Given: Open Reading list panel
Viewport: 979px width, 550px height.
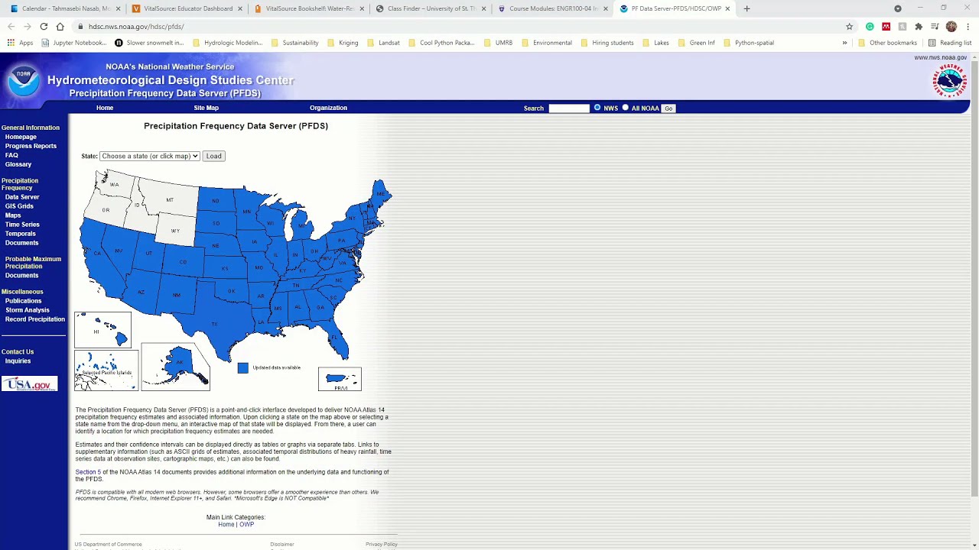Looking at the screenshot, I should [x=949, y=43].
